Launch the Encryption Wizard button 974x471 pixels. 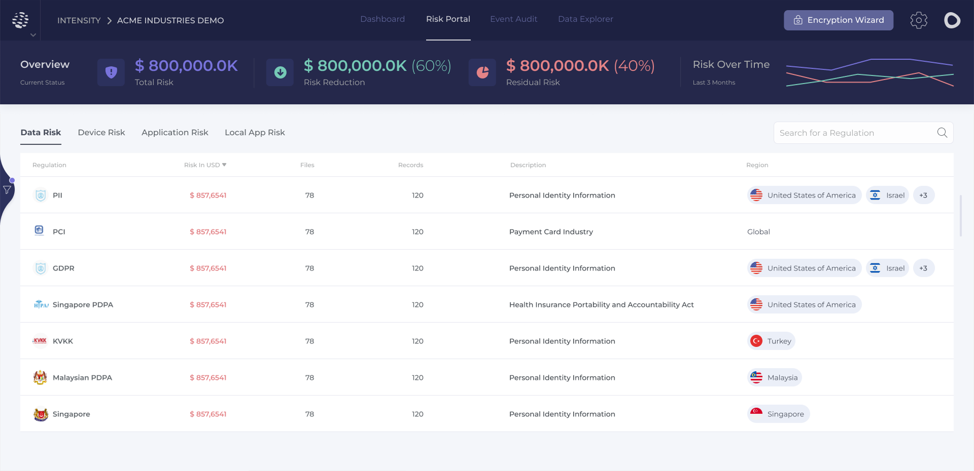(838, 20)
